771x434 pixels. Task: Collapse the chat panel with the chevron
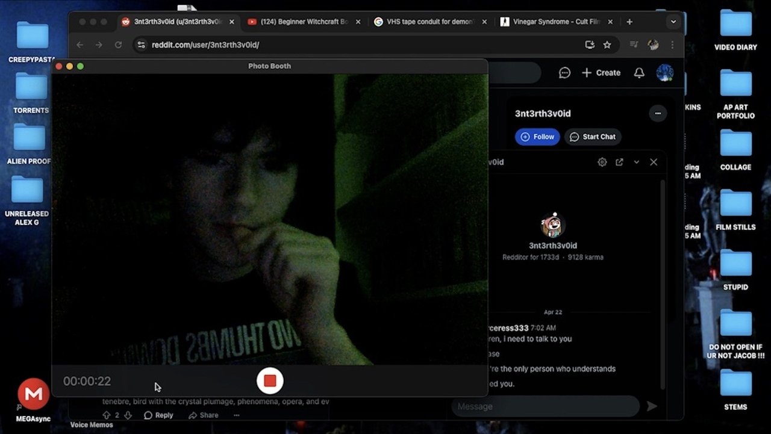(x=636, y=162)
